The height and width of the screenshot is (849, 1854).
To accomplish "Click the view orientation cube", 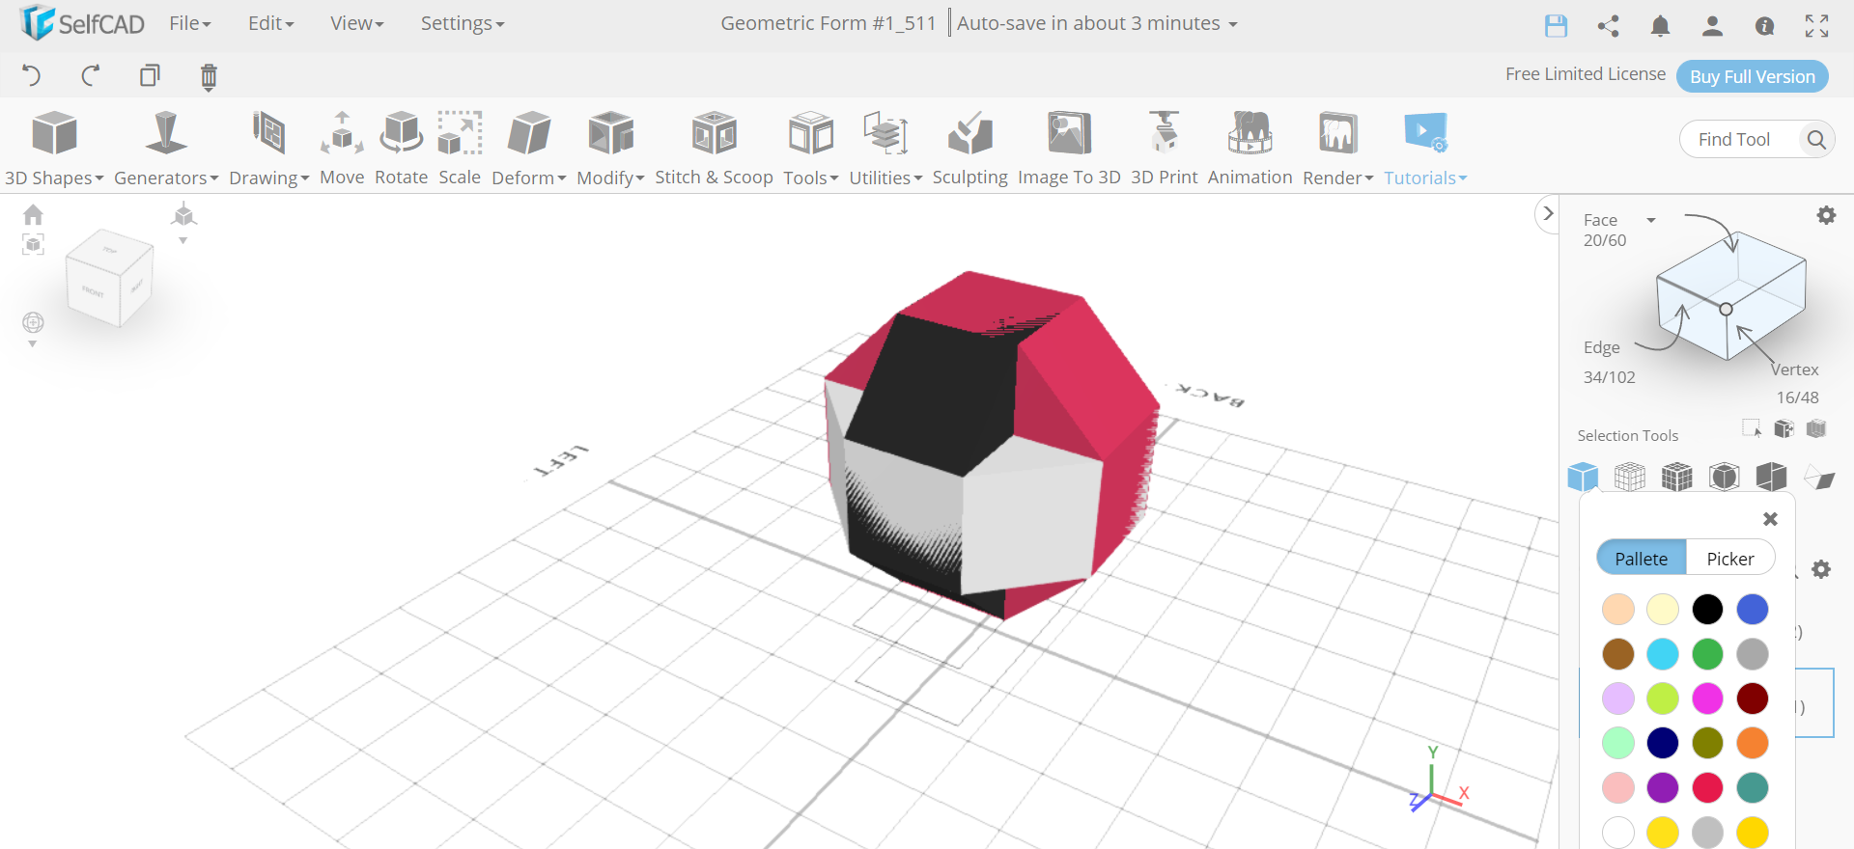I will 109,277.
